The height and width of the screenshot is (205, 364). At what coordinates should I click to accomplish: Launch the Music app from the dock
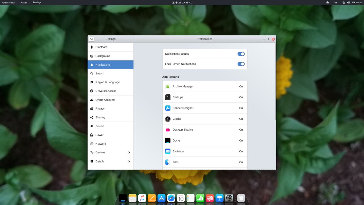142,198
